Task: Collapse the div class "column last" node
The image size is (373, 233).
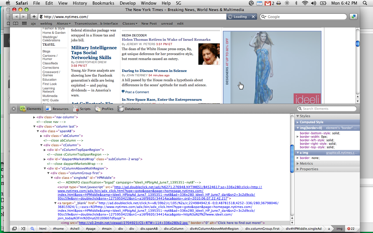Action: (34, 126)
